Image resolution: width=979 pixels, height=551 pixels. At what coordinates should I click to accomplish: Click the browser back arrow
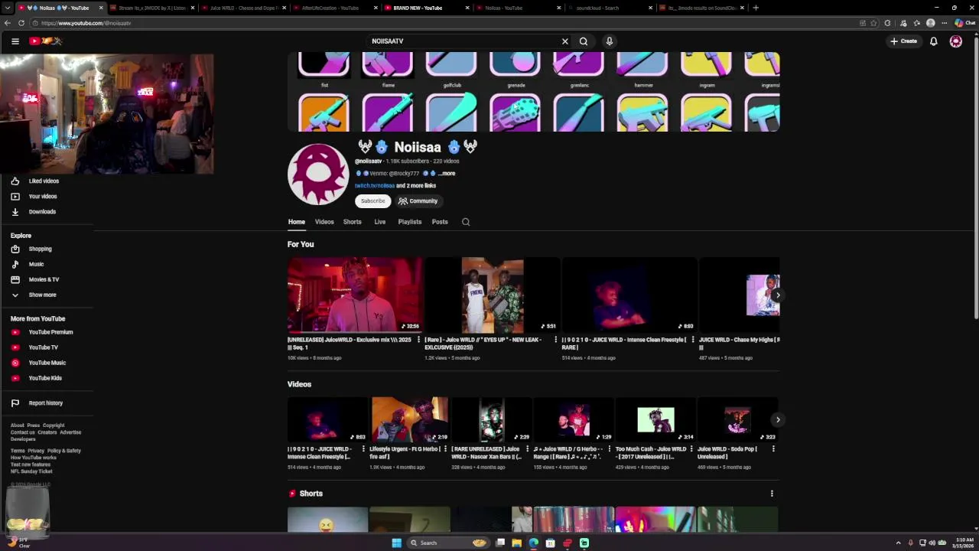(8, 23)
